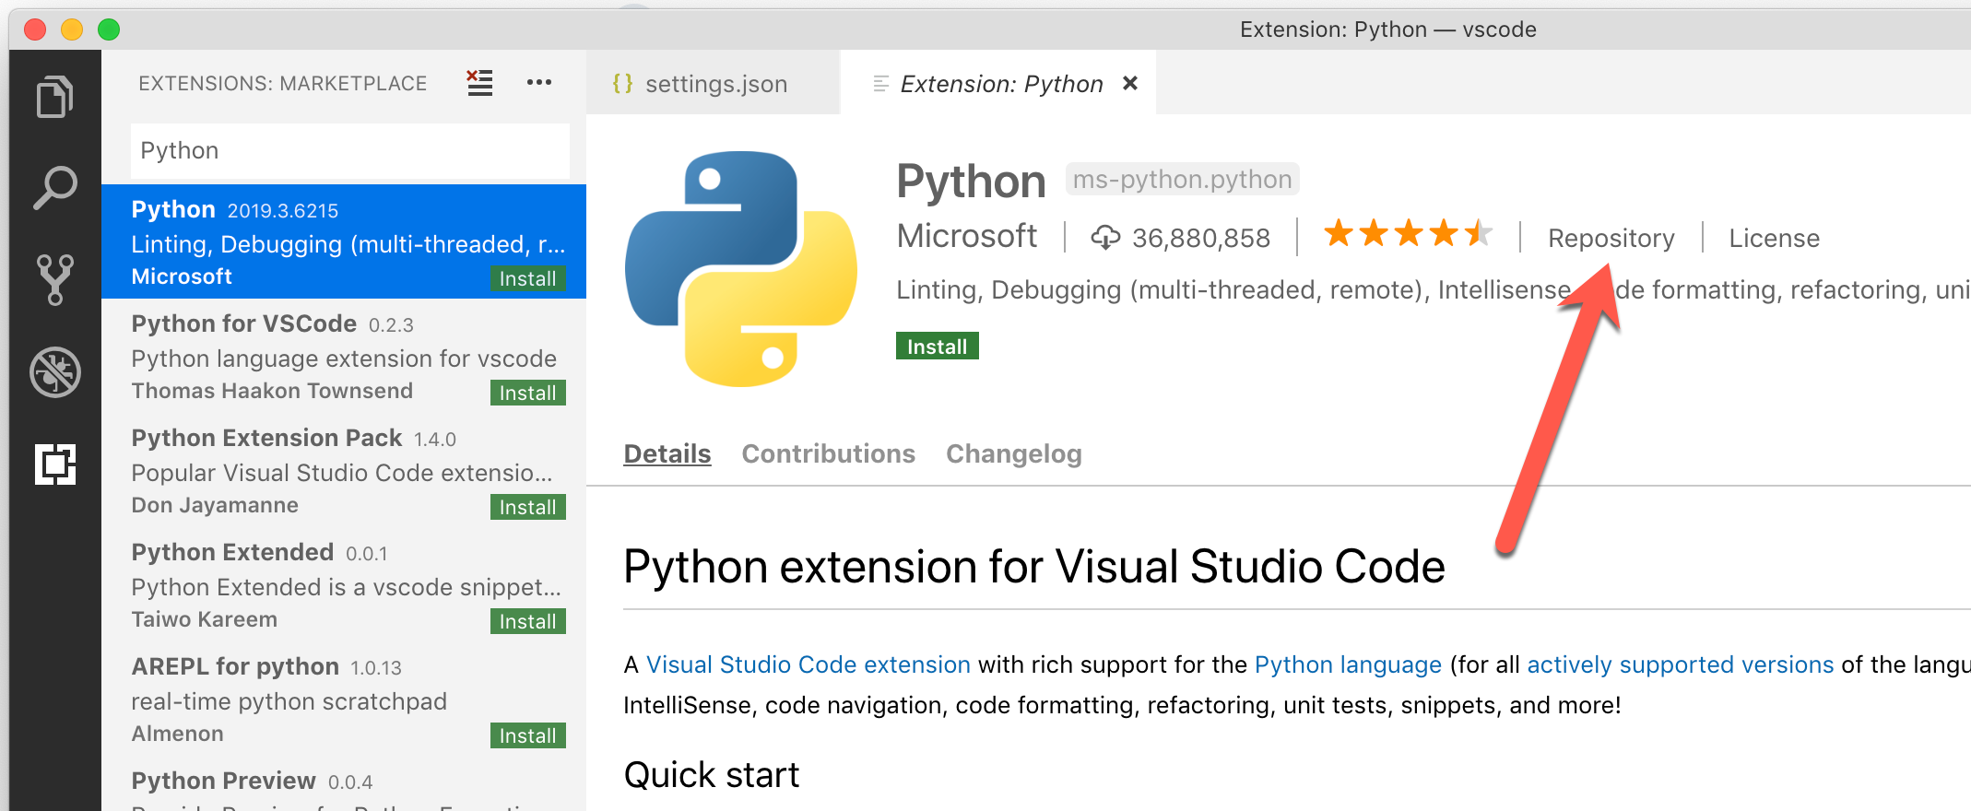Open the Search view icon
This screenshot has height=811, width=1971.
point(54,187)
